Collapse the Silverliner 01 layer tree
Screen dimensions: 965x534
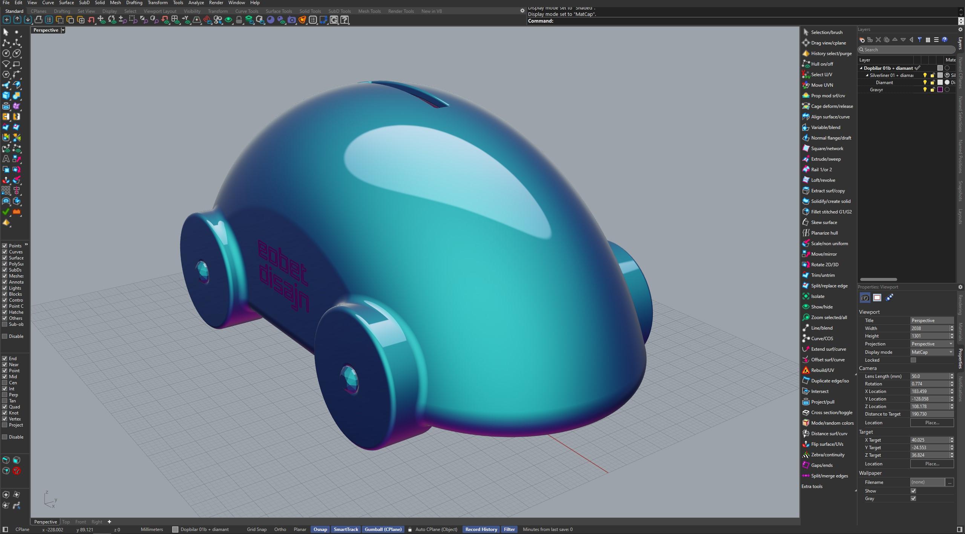coord(867,75)
